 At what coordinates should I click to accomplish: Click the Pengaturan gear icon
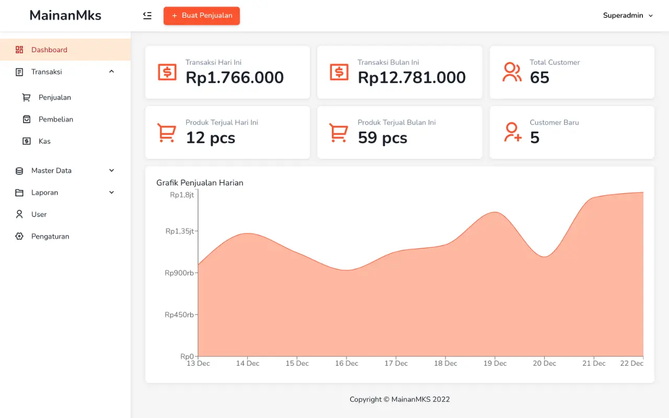tap(19, 236)
